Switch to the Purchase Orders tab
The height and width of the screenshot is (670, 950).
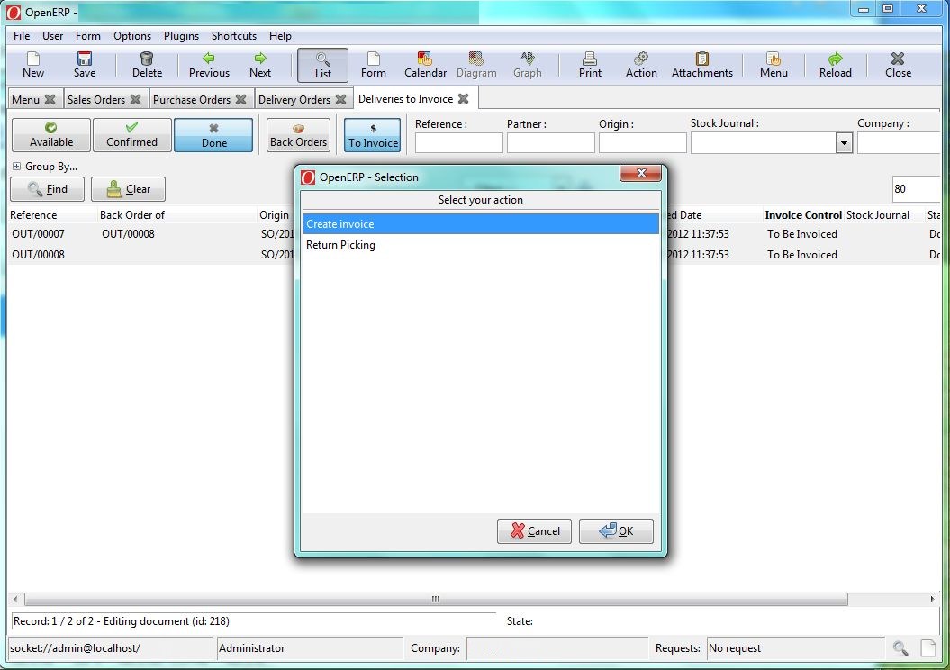click(x=192, y=99)
